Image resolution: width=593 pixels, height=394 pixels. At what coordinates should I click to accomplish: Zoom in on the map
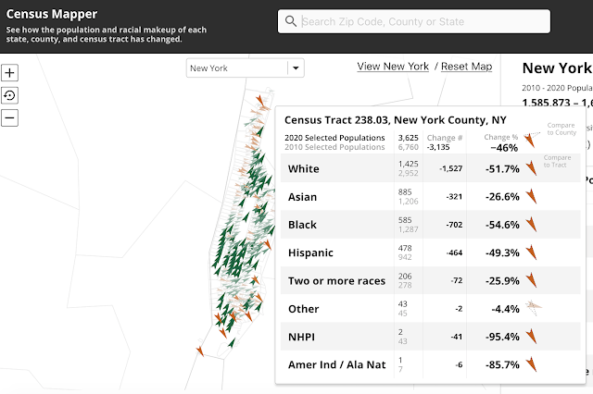pos(10,73)
